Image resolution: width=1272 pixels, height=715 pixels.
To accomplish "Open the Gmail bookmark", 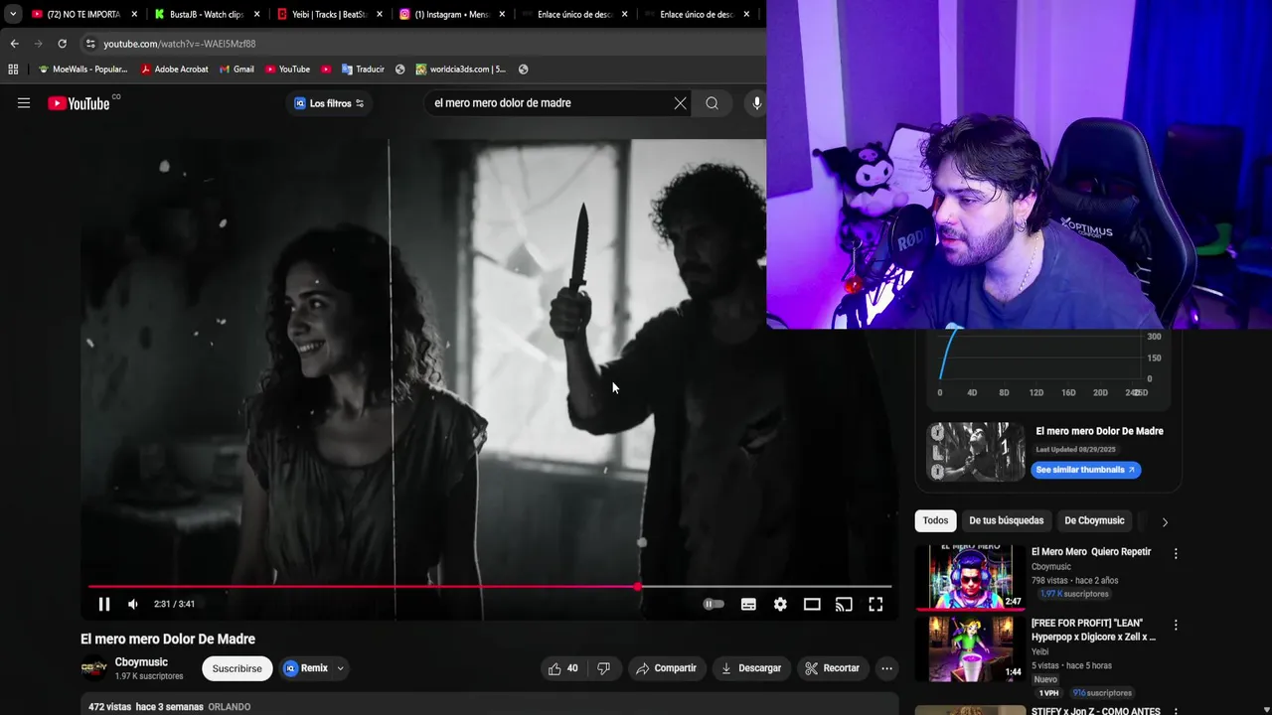I will pyautogui.click(x=237, y=70).
